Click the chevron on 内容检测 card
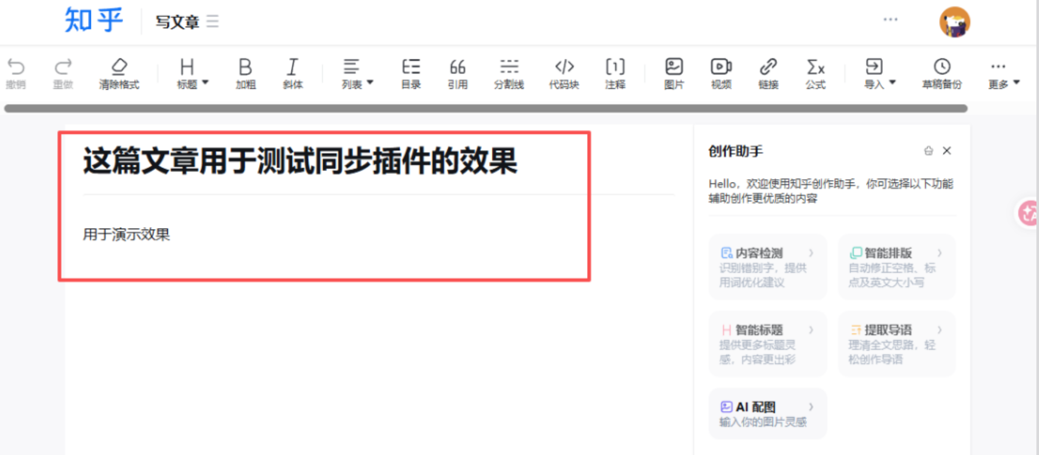The width and height of the screenshot is (1039, 455). click(x=811, y=253)
